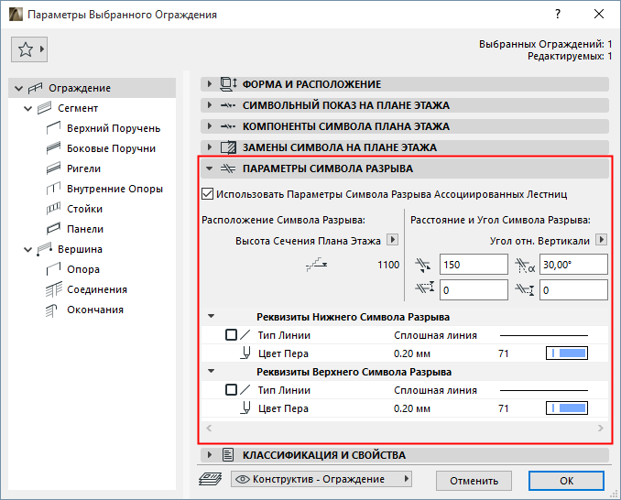
Task: Click the Форма и Расположение panel icon
Action: pyautogui.click(x=228, y=84)
